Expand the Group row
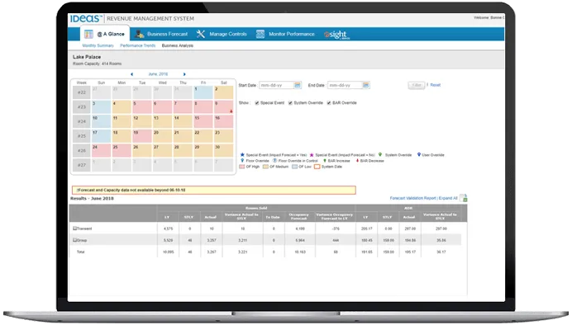The image size is (572, 325). [74, 240]
